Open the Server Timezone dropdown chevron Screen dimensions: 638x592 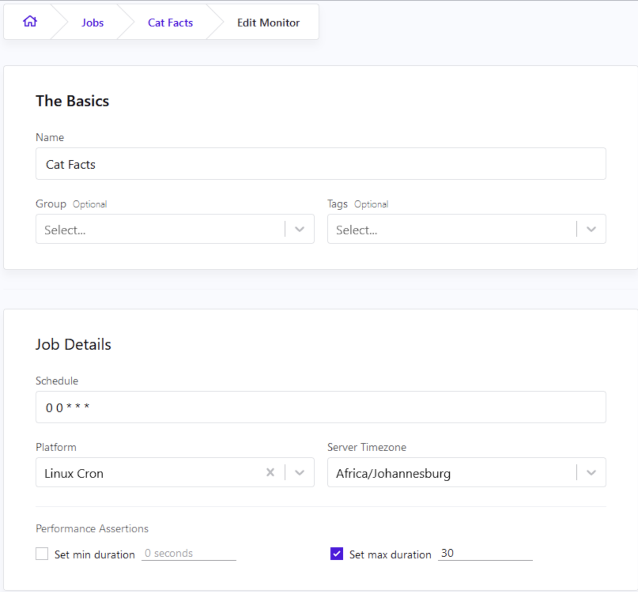[x=591, y=473]
